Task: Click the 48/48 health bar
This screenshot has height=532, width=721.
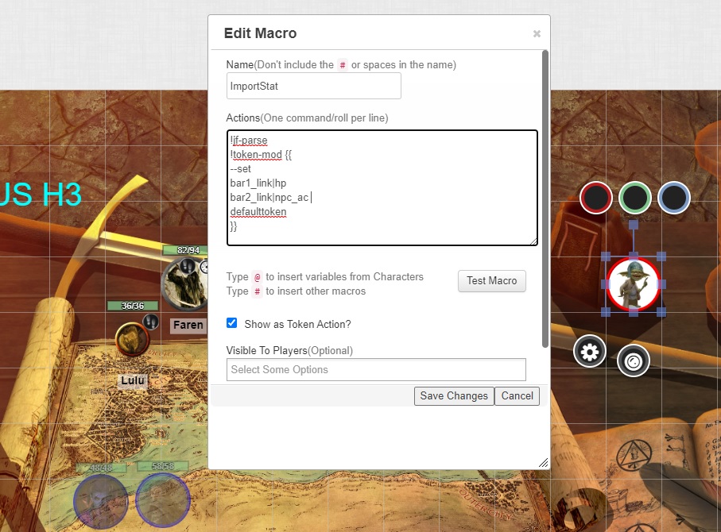Action: 101,467
